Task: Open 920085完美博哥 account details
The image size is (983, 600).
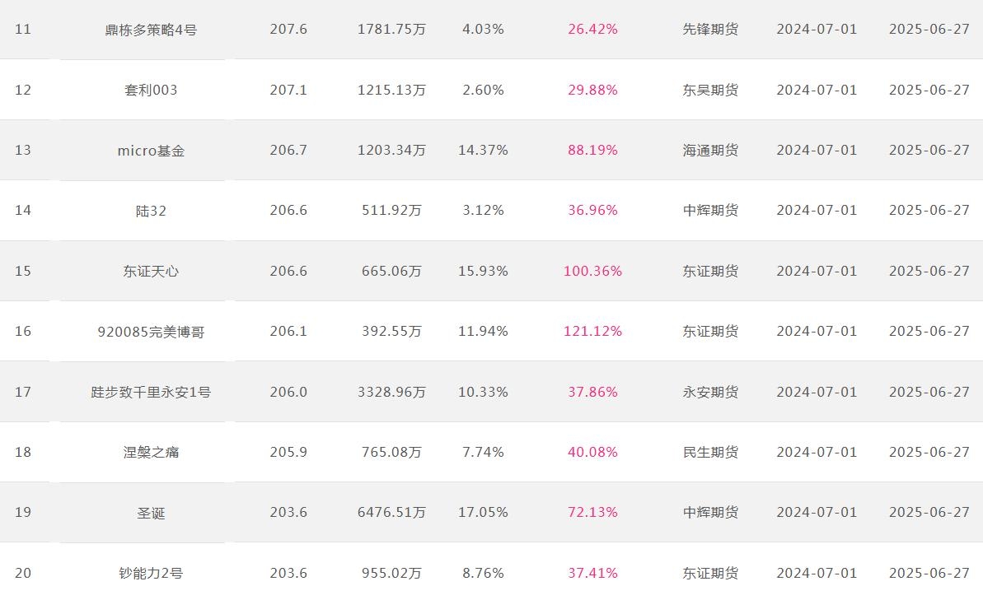Action: tap(151, 332)
